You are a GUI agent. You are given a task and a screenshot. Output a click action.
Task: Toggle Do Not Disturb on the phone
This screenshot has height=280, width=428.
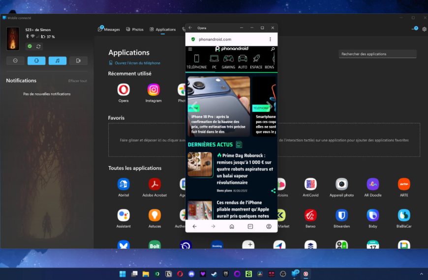pos(15,60)
